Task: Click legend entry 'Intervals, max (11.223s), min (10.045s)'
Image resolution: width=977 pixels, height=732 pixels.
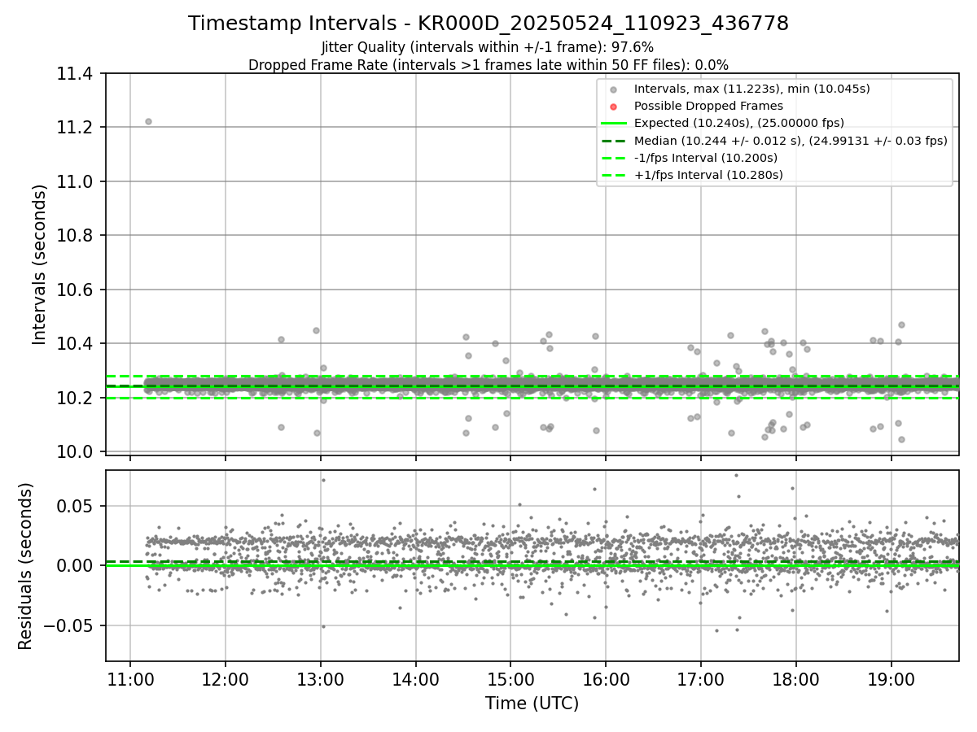Action: pos(752,89)
